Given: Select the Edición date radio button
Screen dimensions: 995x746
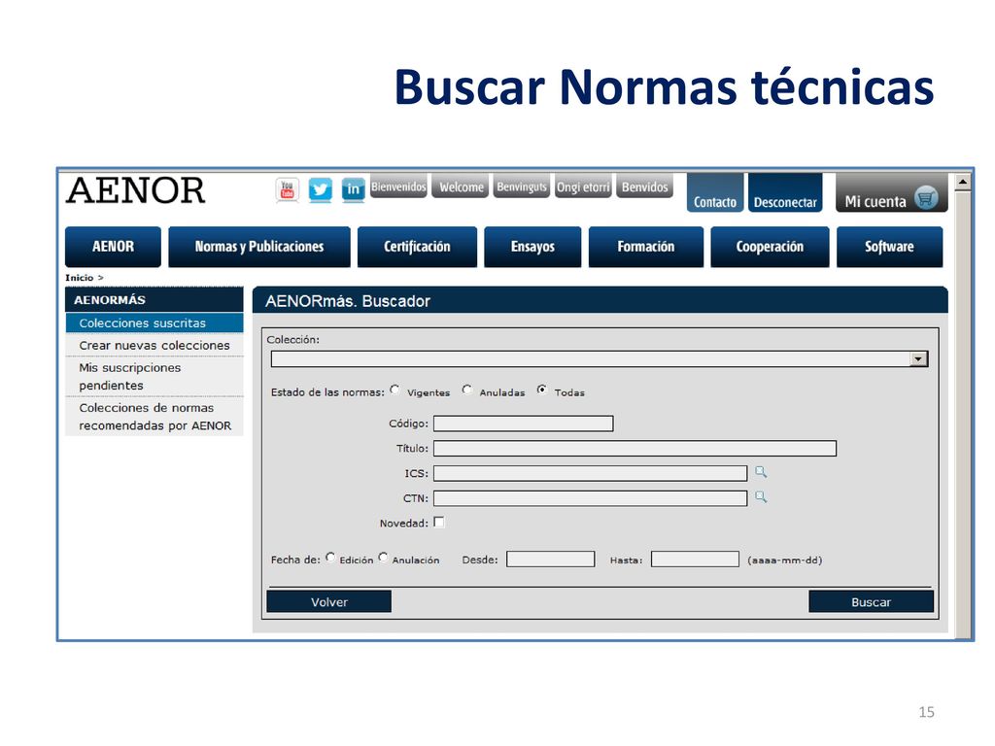Looking at the screenshot, I should pos(330,557).
